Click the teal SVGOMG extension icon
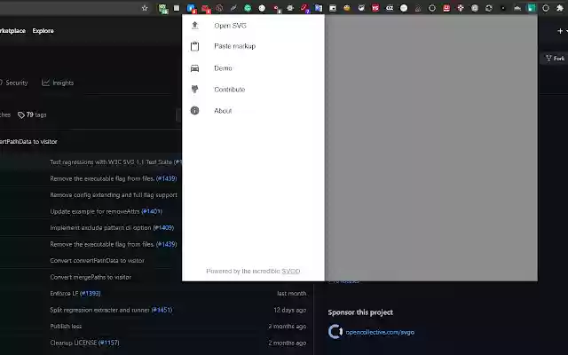Screen dimensions: 568x355 tap(531, 8)
